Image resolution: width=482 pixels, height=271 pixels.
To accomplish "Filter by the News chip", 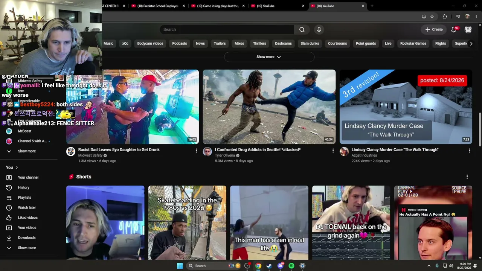I will [200, 44].
